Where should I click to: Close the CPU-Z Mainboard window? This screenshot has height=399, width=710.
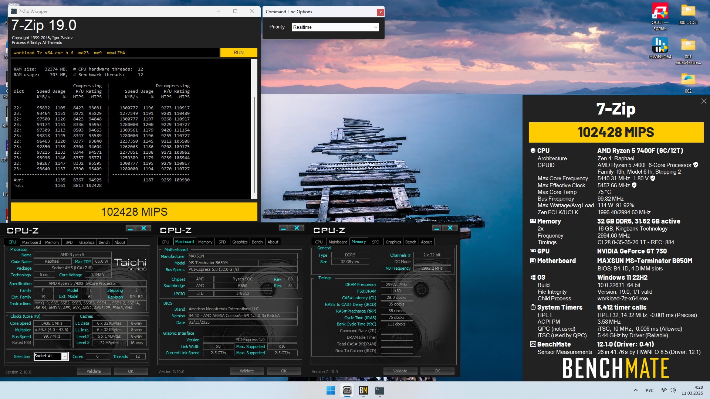[x=297, y=228]
